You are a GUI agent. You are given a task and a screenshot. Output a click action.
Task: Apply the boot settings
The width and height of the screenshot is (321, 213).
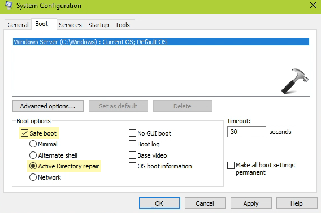click(x=251, y=203)
